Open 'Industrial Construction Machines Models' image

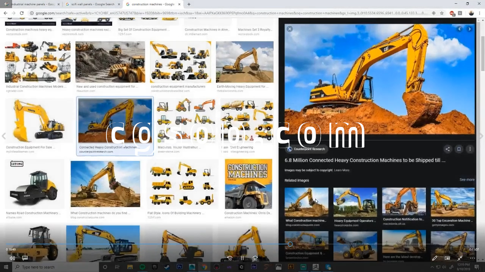tap(38, 62)
